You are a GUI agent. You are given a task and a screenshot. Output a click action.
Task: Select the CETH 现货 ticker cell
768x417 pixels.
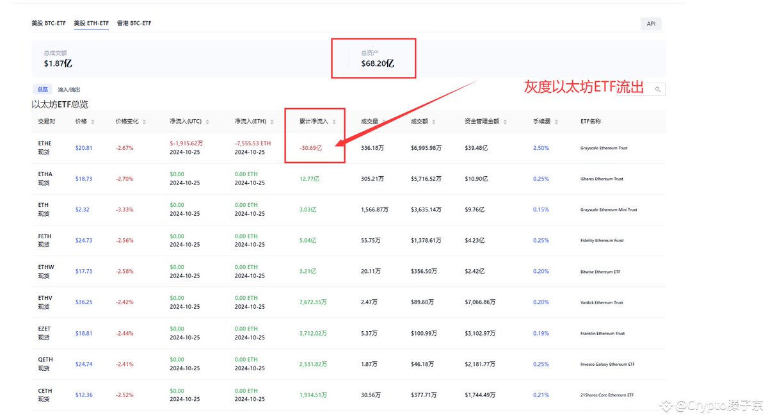point(45,394)
